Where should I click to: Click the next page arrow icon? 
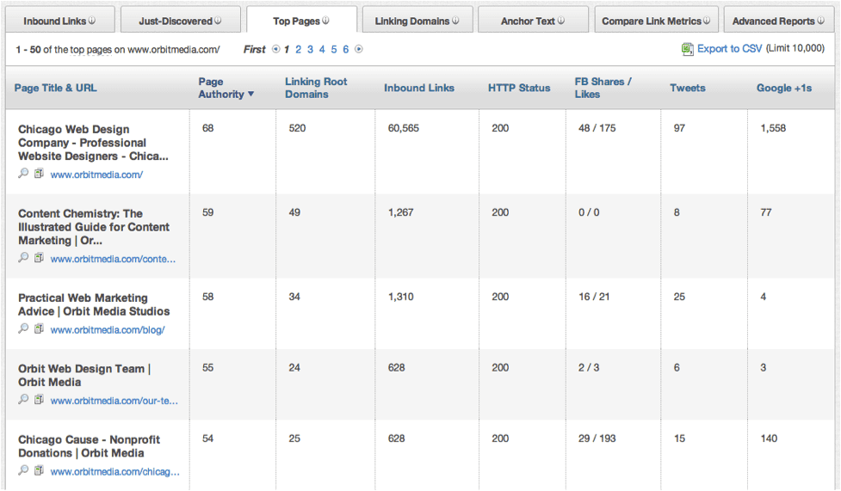(359, 49)
